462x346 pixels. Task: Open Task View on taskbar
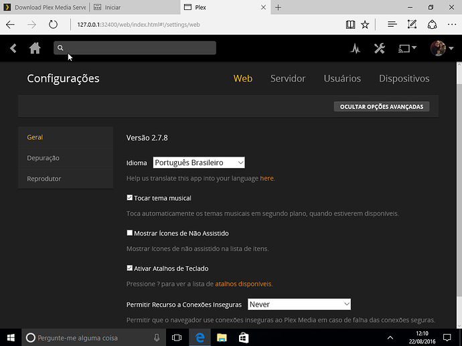[x=177, y=338]
